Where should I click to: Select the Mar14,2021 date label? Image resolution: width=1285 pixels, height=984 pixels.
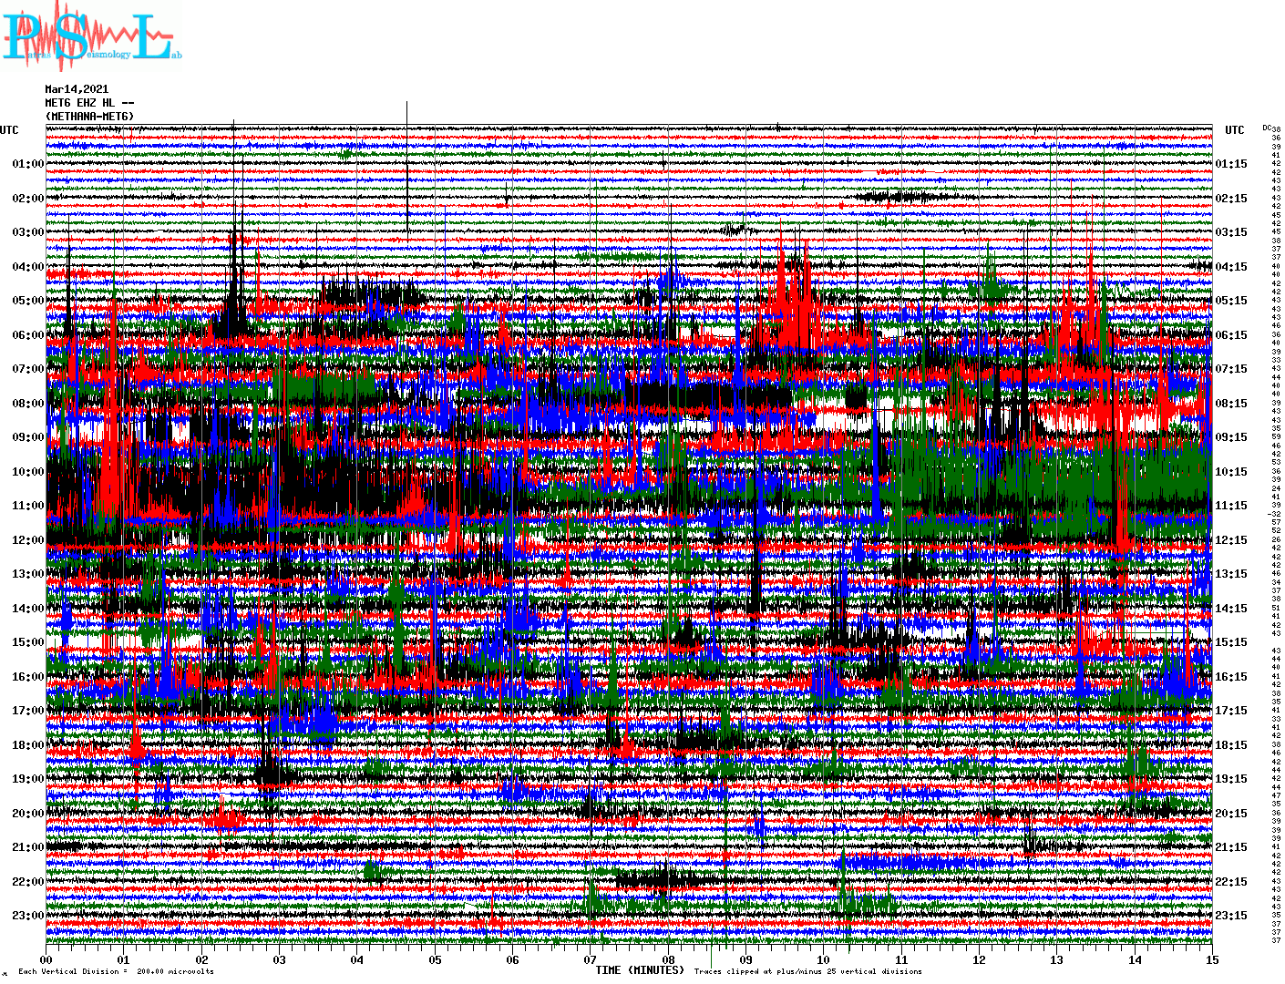pos(77,89)
